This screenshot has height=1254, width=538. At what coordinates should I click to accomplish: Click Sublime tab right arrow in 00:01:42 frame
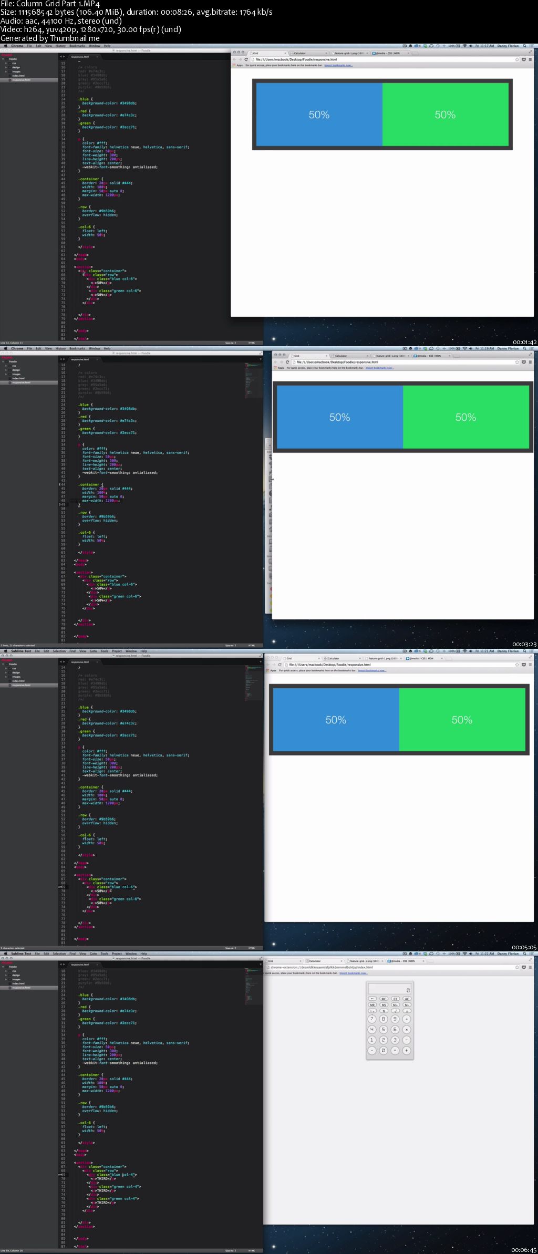(x=64, y=57)
